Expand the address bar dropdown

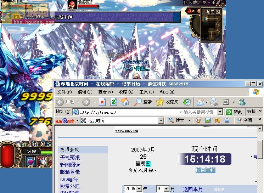click(220, 112)
